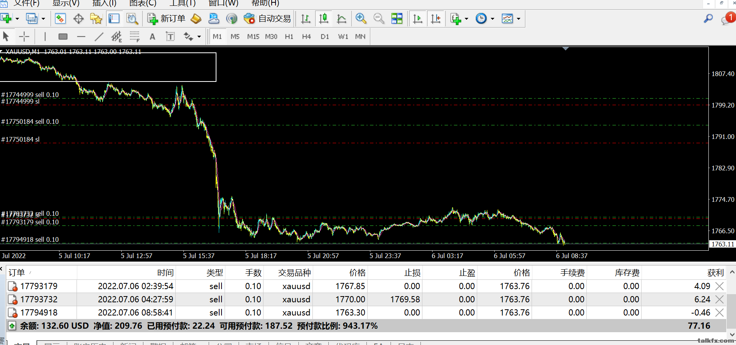
Task: Open the Strategy Tester magnifier icon
Action: coord(132,18)
